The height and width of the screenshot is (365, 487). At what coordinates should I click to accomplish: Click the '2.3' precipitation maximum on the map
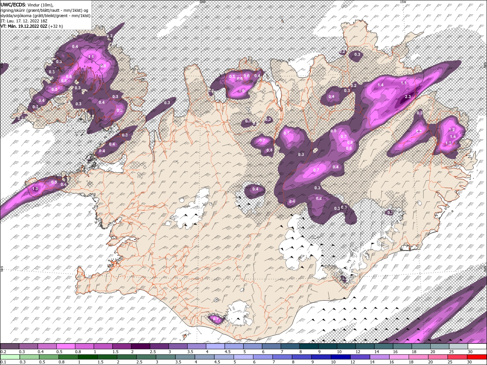click(x=408, y=97)
